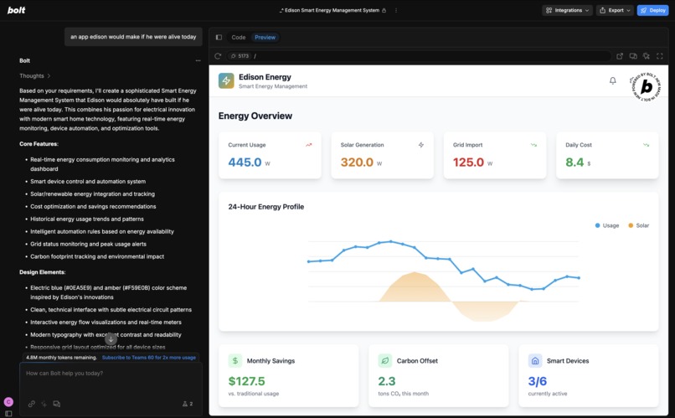Image resolution: width=675 pixels, height=418 pixels.
Task: Click the sidebar toggle at bottom left
Action: click(x=8, y=414)
